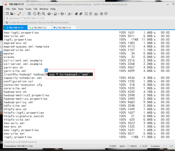Click the CAP indicator in the status bar
The width and height of the screenshot is (175, 151).
[x=171, y=146]
